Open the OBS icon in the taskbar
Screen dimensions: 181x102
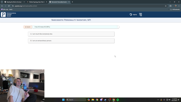pos(109,100)
